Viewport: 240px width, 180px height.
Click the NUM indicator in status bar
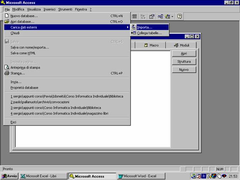[x=220, y=169]
